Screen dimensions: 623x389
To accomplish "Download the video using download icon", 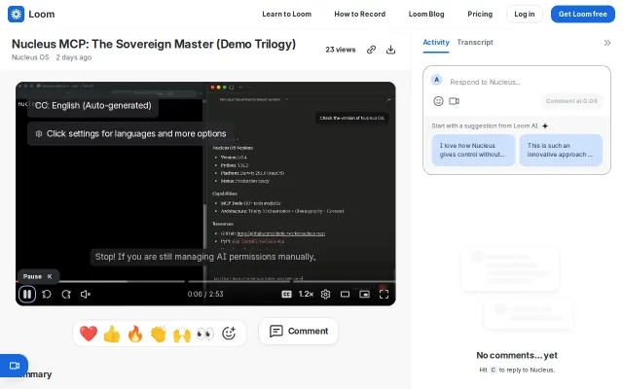I will point(391,50).
